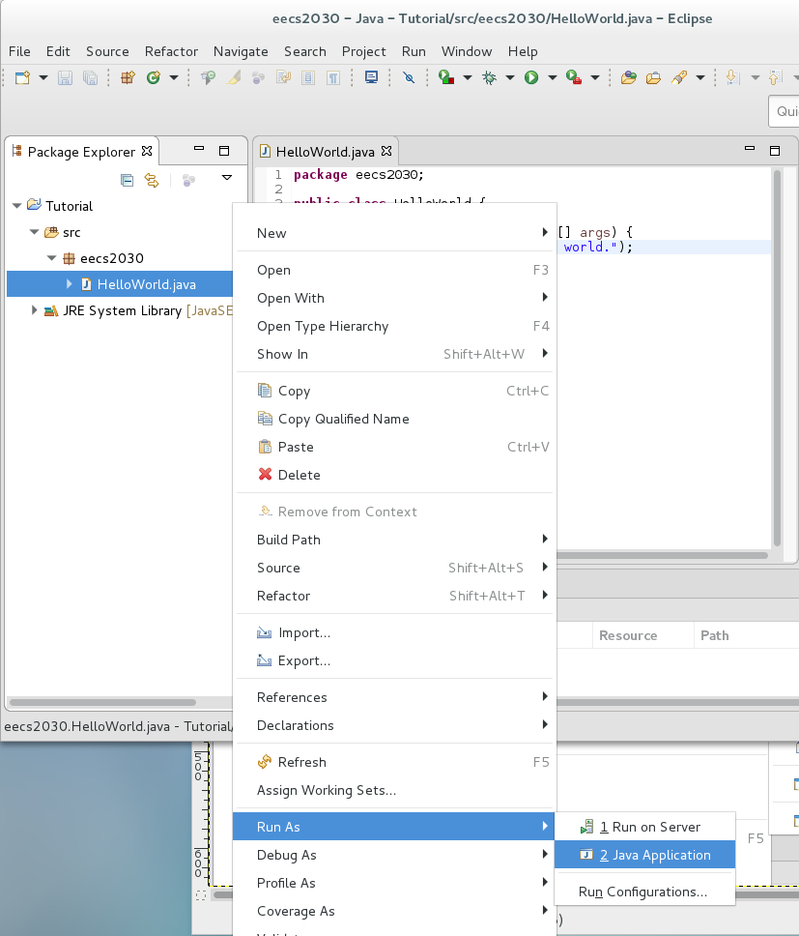This screenshot has height=936, width=799.
Task: Click the Skip All Breakpoints icon
Action: 409,77
